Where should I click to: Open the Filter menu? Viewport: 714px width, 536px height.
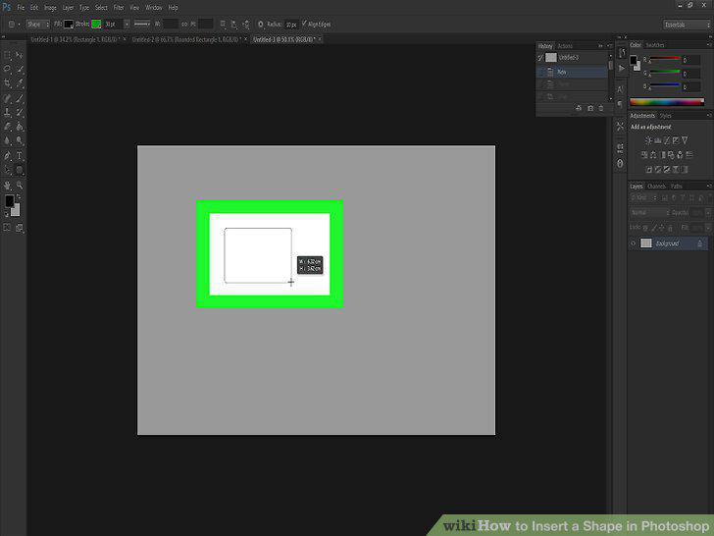coord(119,8)
